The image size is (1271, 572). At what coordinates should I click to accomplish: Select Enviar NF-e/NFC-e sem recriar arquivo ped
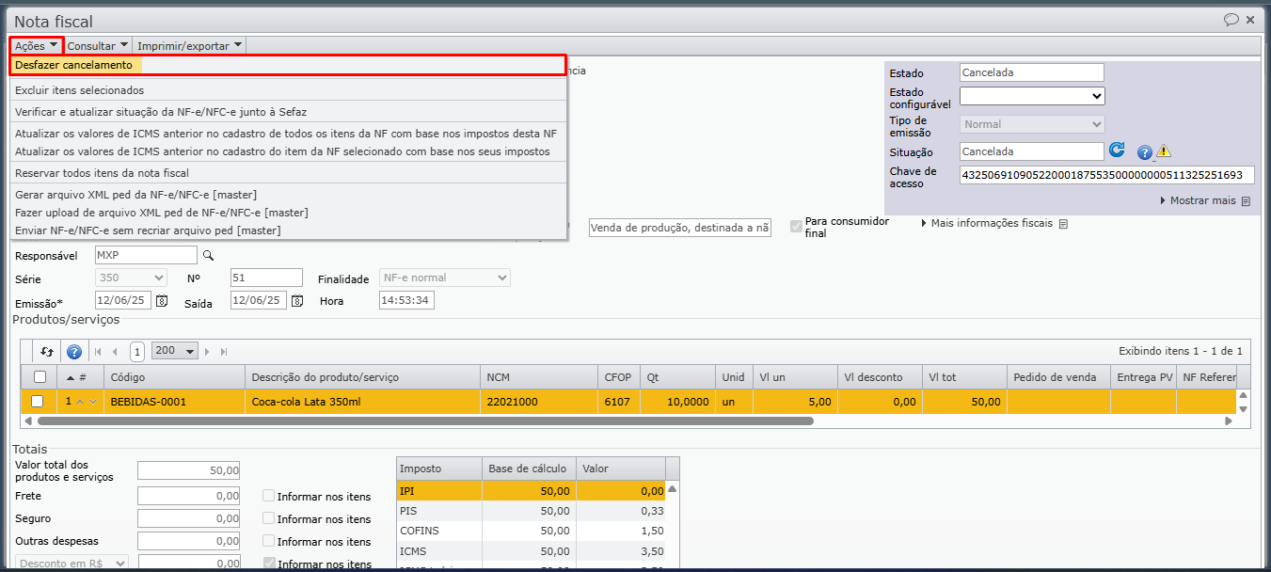tap(288, 230)
